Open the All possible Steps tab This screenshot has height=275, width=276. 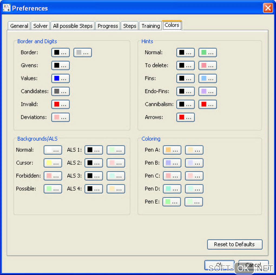click(73, 26)
